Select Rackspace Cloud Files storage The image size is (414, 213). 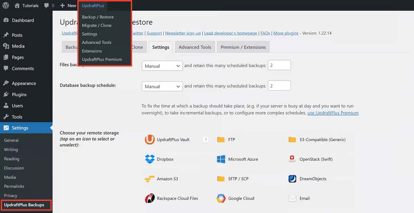171,198
